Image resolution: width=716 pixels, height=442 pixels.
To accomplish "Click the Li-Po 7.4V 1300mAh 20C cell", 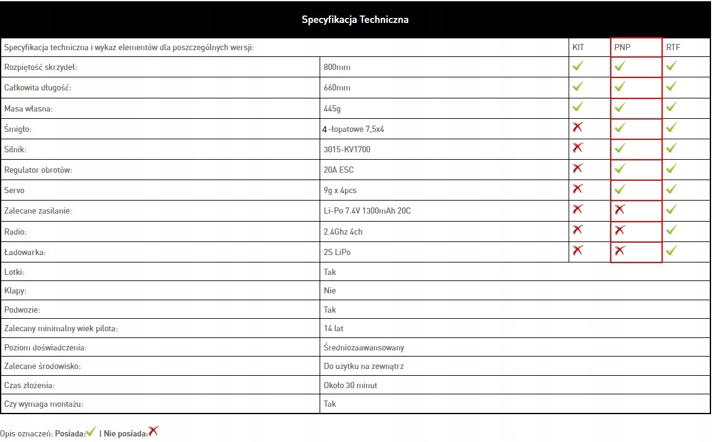I will click(367, 211).
